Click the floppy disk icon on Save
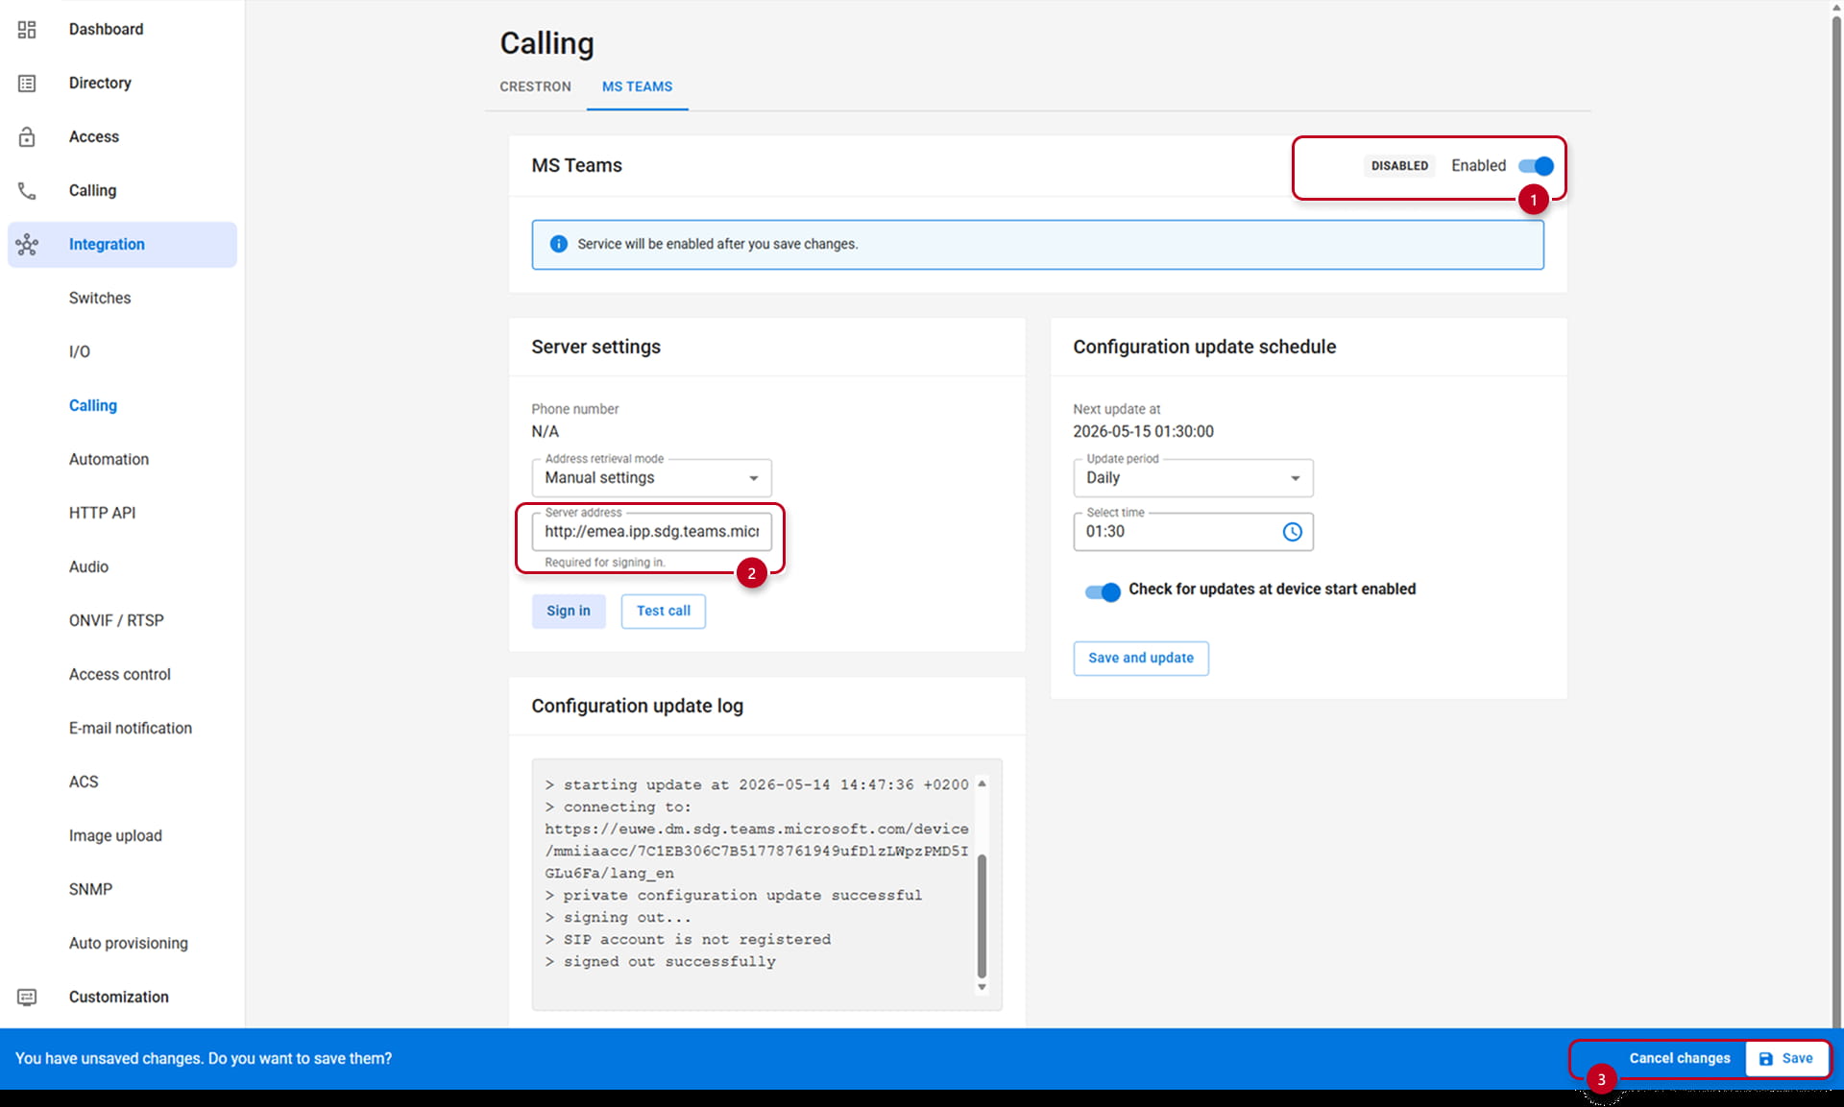The image size is (1844, 1107). [1765, 1059]
